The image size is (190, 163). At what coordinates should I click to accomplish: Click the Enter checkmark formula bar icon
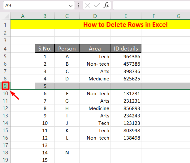(97, 5)
